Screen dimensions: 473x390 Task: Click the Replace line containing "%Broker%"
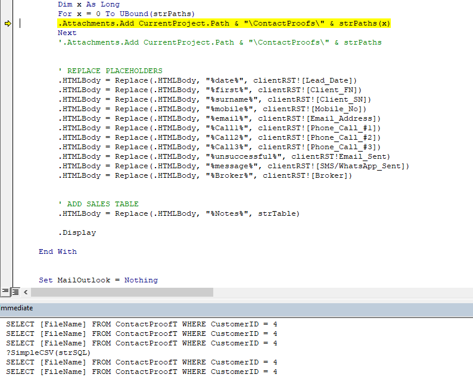pyautogui.click(x=205, y=176)
